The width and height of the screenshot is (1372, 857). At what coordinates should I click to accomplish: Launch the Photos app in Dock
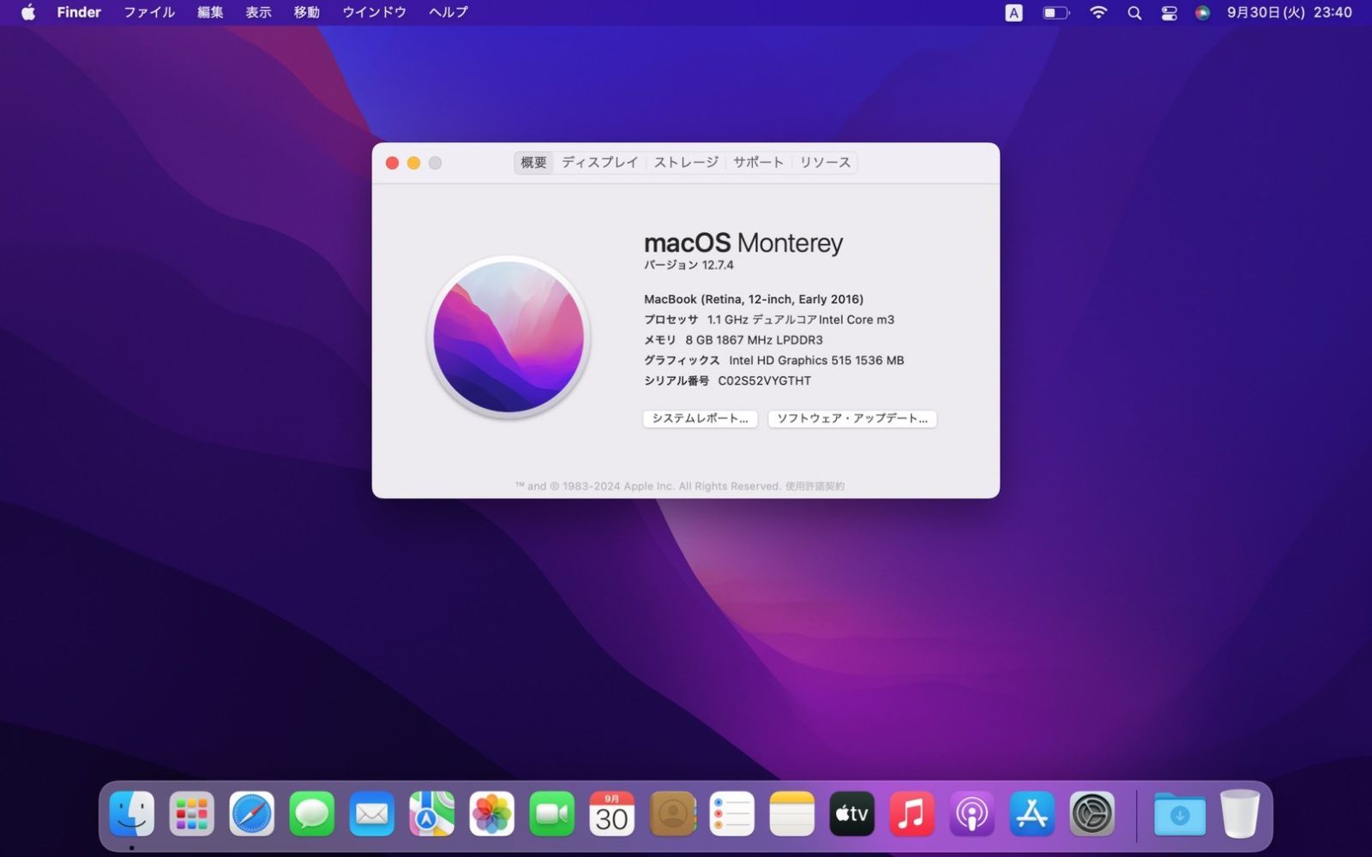pyautogui.click(x=491, y=813)
